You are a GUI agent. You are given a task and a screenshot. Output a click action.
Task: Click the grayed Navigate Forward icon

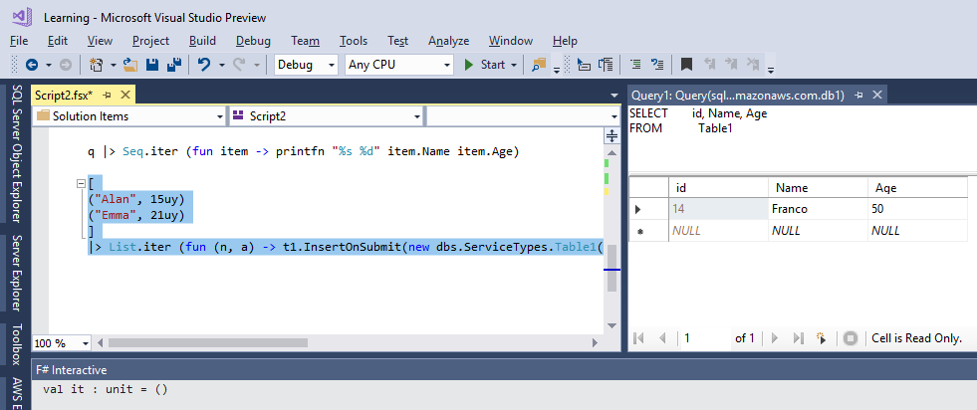(x=65, y=65)
